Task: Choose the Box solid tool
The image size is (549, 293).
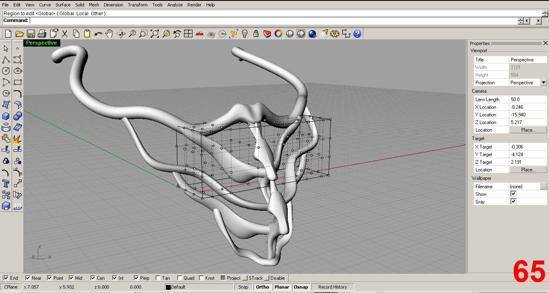Action: [6, 116]
